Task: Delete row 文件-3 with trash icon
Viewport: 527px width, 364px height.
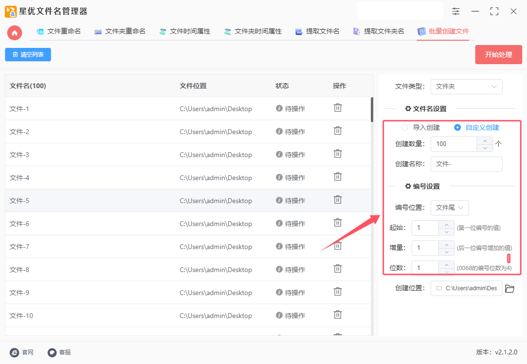Action: (x=337, y=154)
